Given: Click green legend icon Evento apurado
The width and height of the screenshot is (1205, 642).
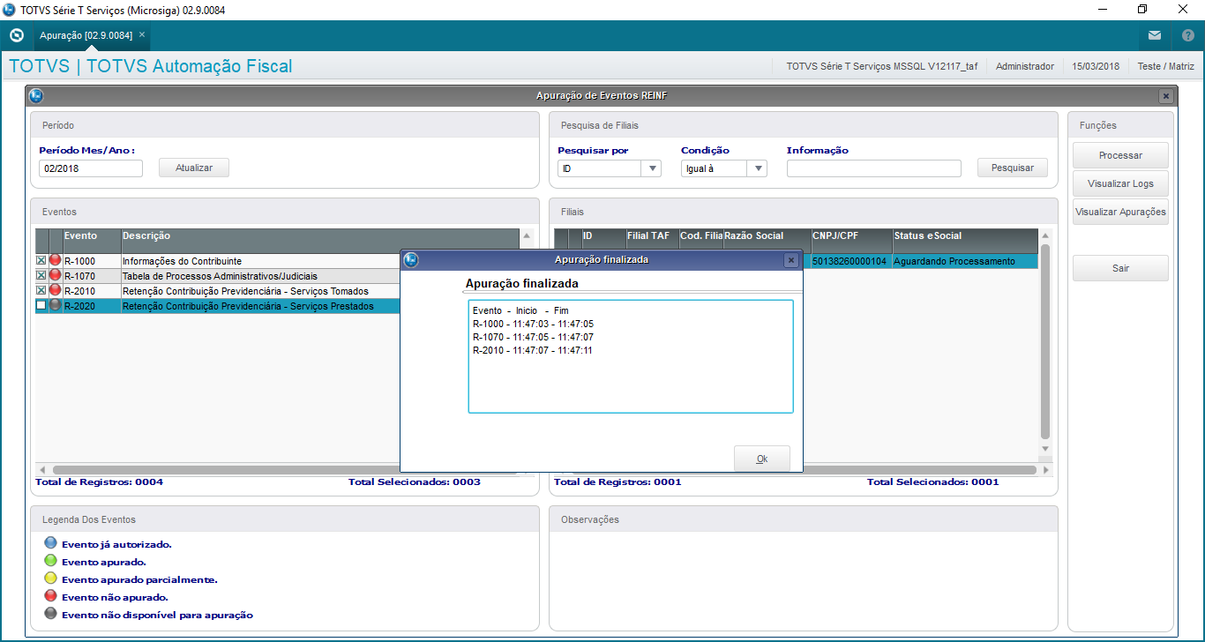Looking at the screenshot, I should click(50, 561).
